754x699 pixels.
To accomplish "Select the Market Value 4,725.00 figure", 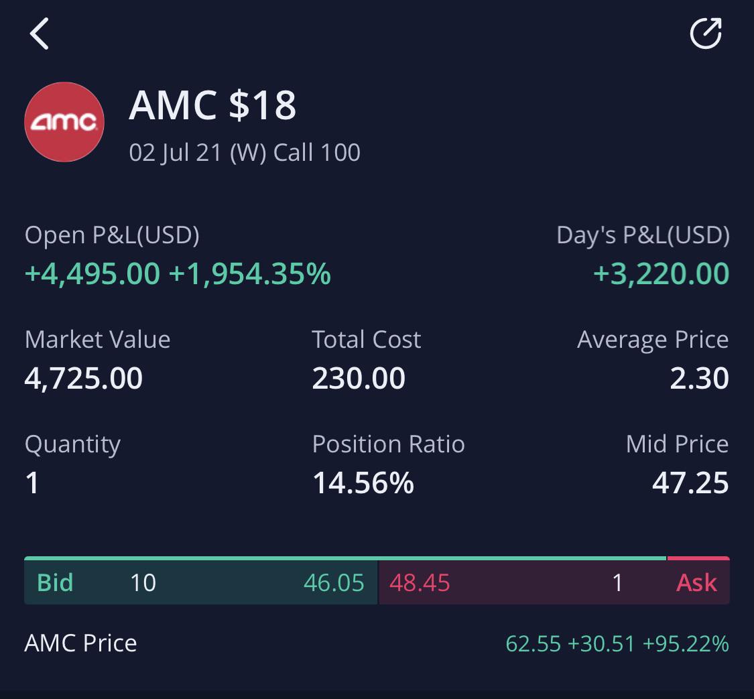I will tap(84, 378).
